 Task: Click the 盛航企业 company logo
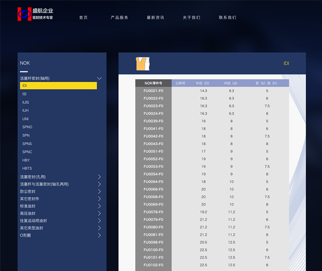[35, 14]
